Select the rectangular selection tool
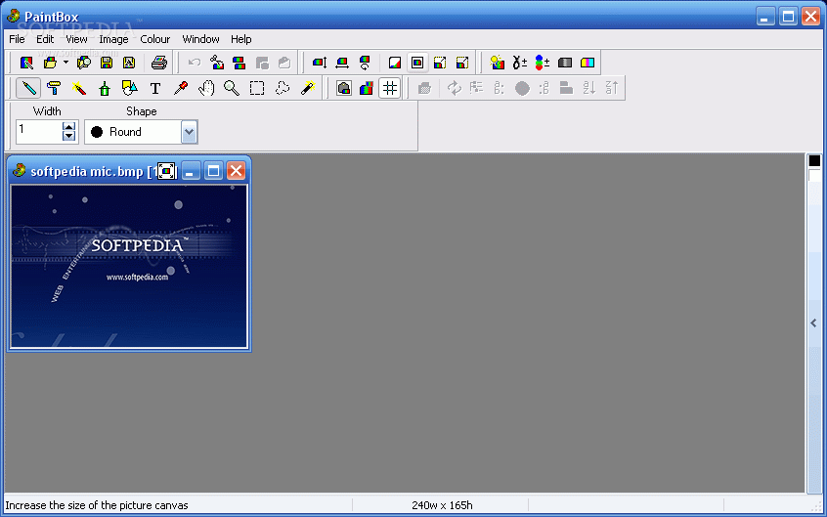 257,88
